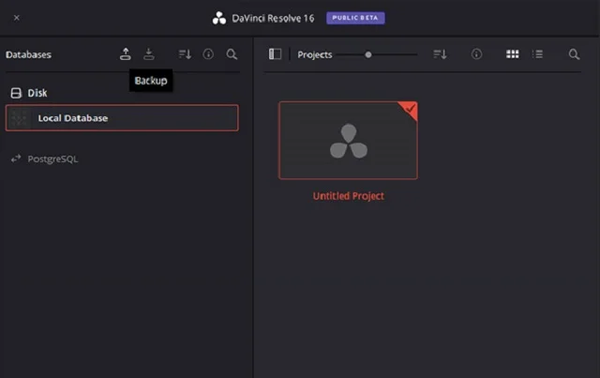Image resolution: width=600 pixels, height=378 pixels.
Task: Toggle the database sidebar panel icon
Action: [x=275, y=54]
